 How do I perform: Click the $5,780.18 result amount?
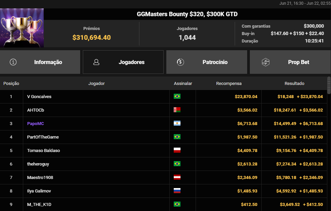[x=286, y=178]
